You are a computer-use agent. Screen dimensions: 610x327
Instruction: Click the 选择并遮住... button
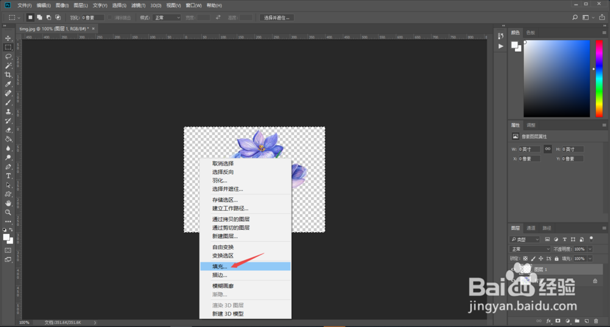click(276, 18)
